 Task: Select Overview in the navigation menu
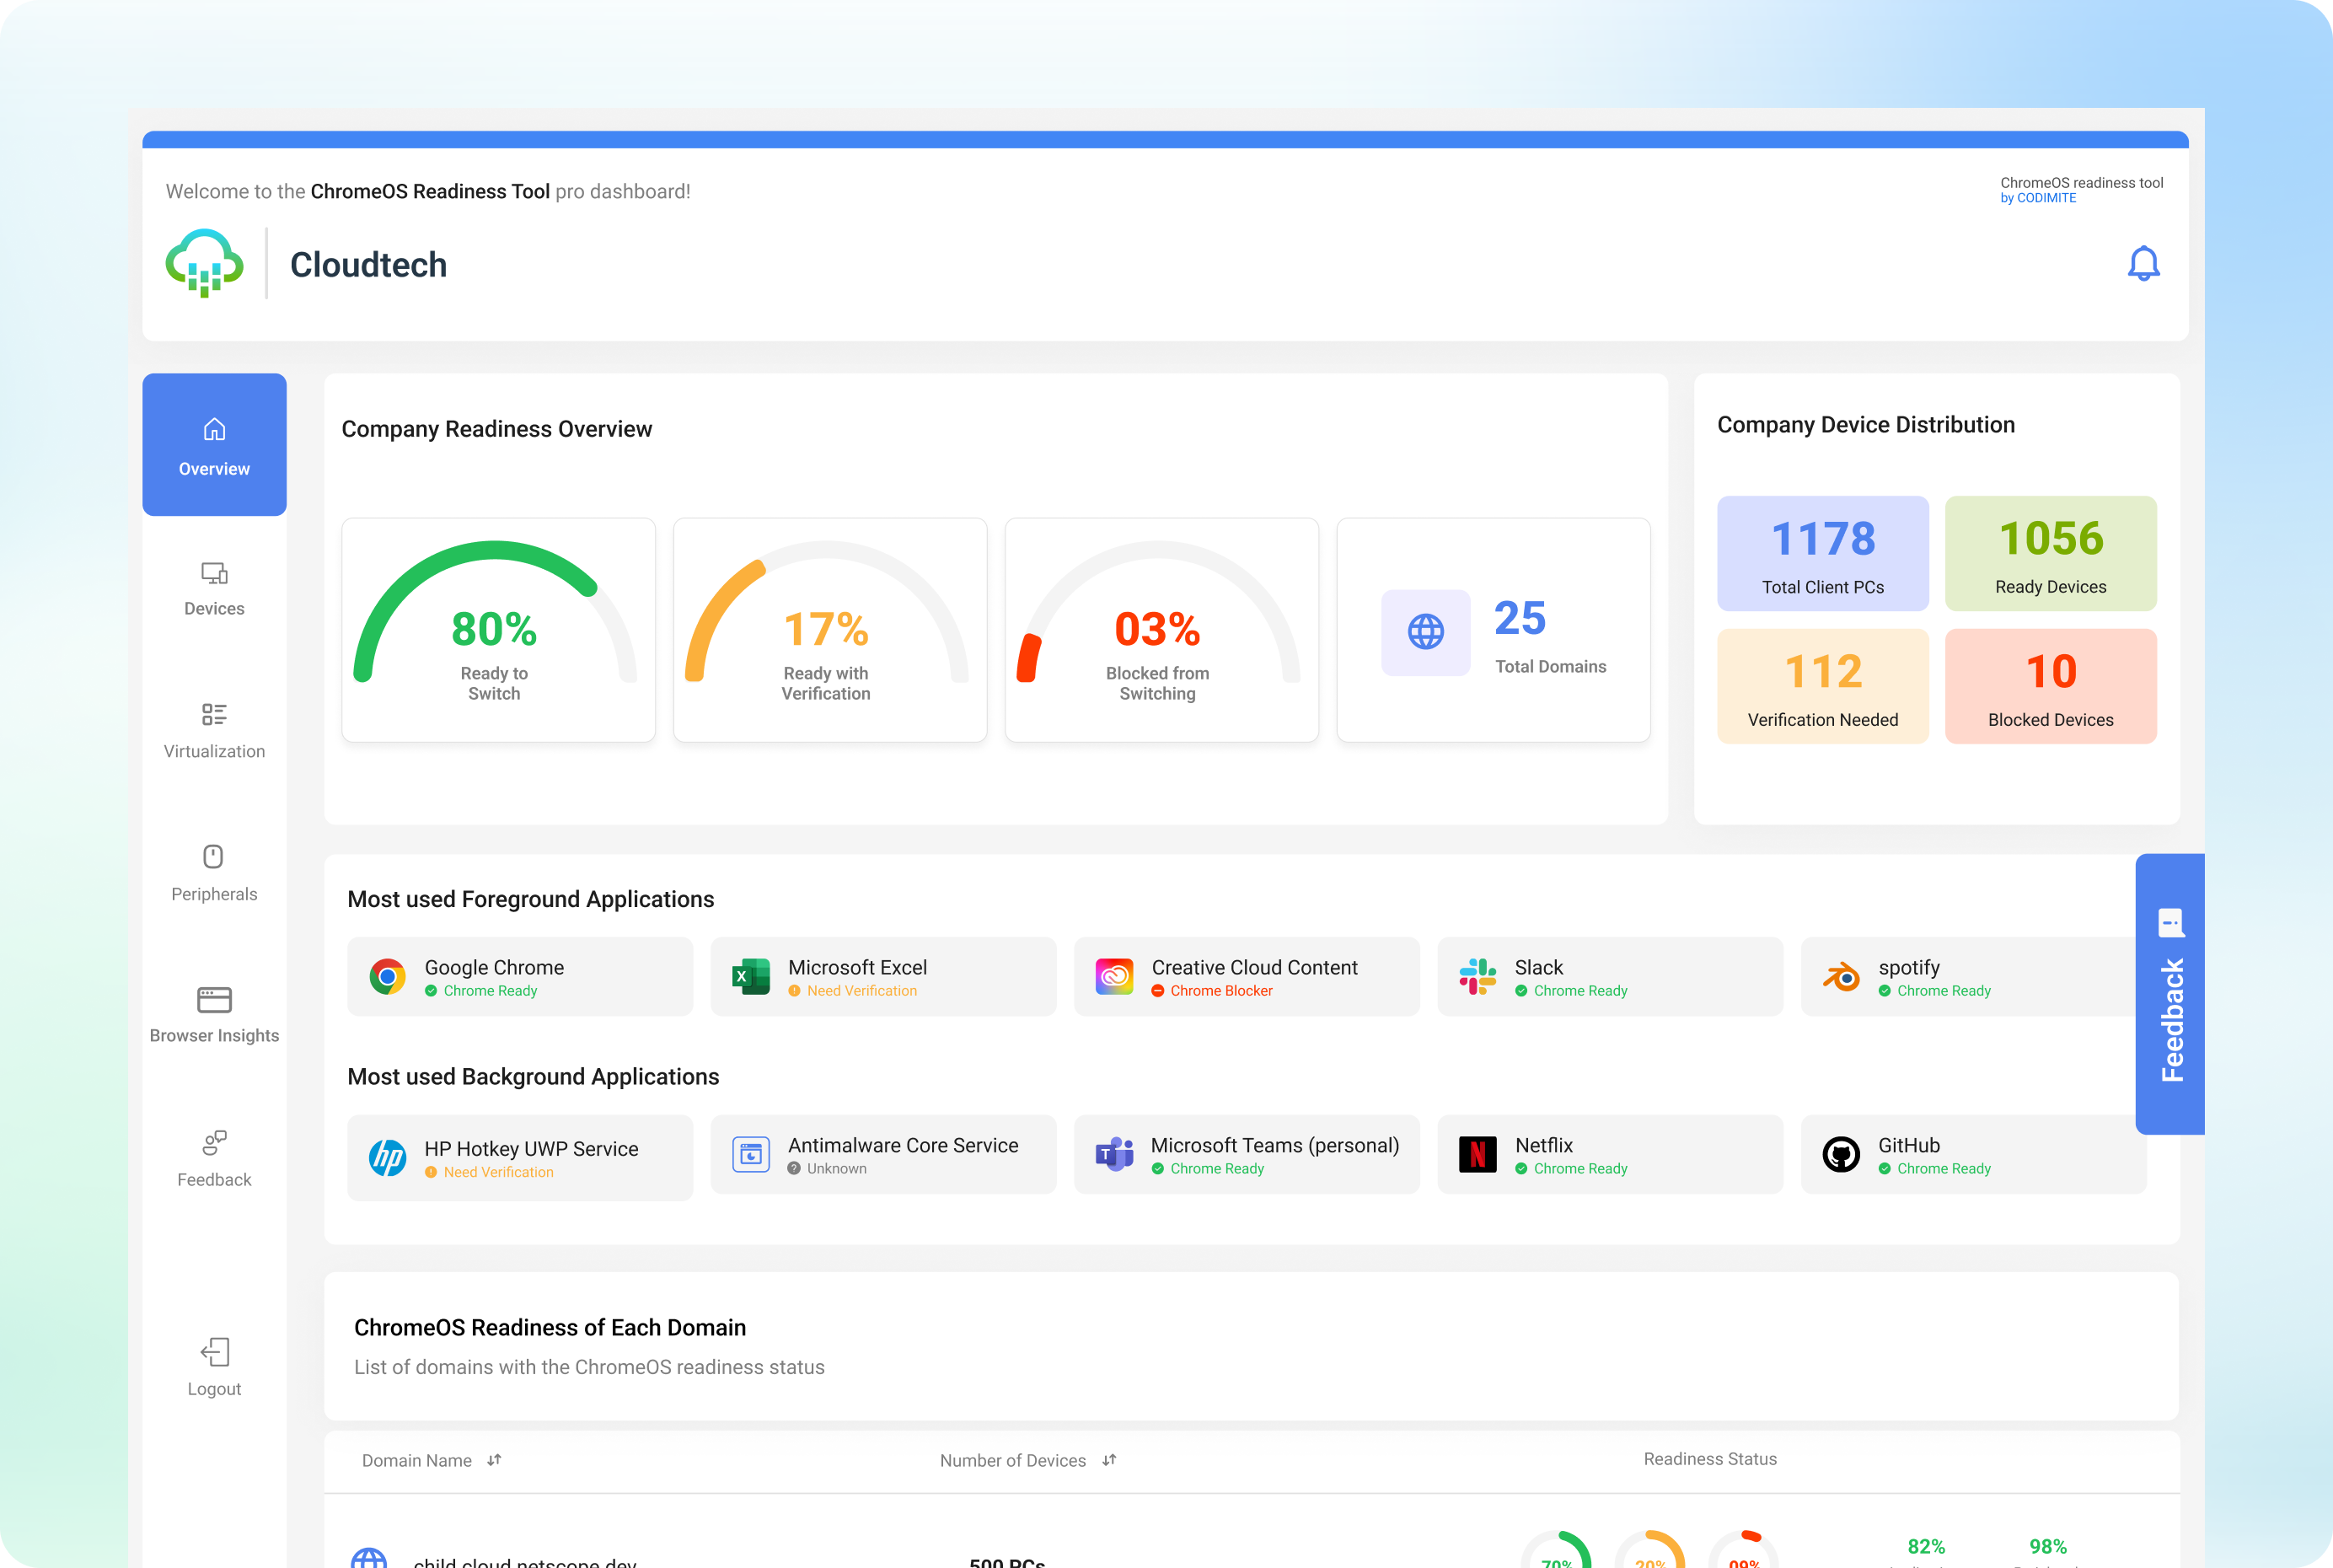(x=214, y=445)
